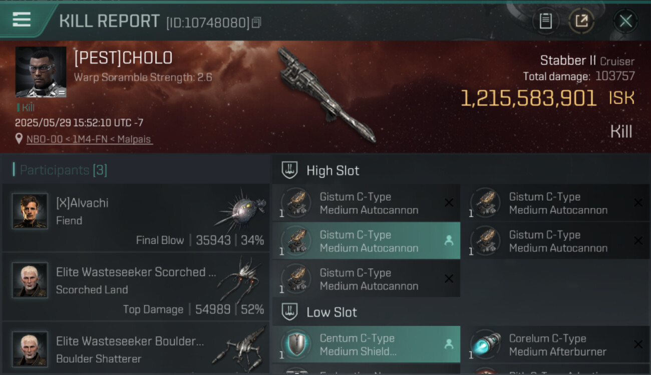Click the Centum C-Type Medium Shield module
The image size is (651, 375).
coord(366,344)
